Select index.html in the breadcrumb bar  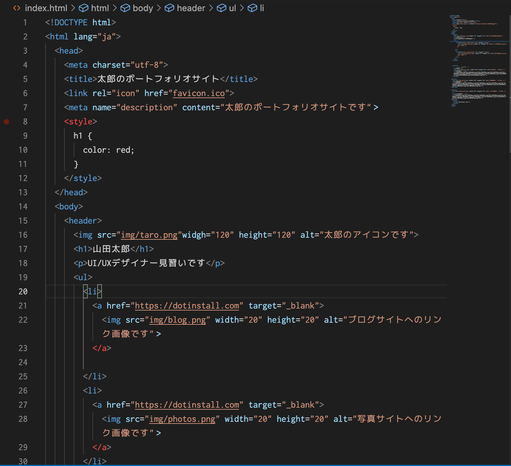coord(46,8)
